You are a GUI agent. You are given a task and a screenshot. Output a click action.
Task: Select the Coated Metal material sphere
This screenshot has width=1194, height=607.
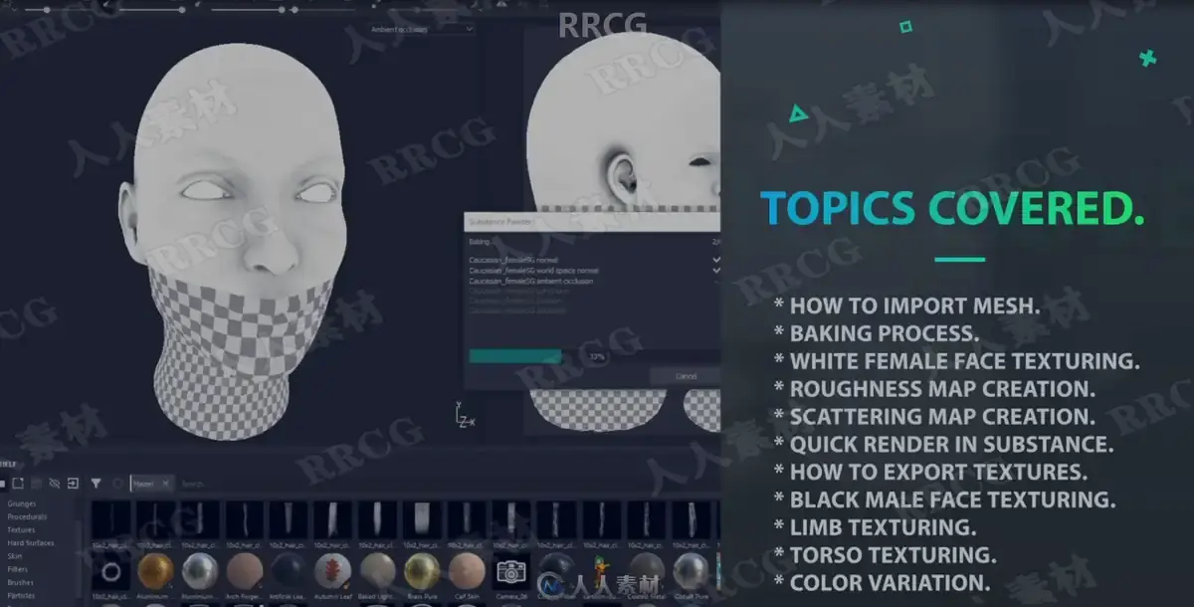tap(647, 572)
